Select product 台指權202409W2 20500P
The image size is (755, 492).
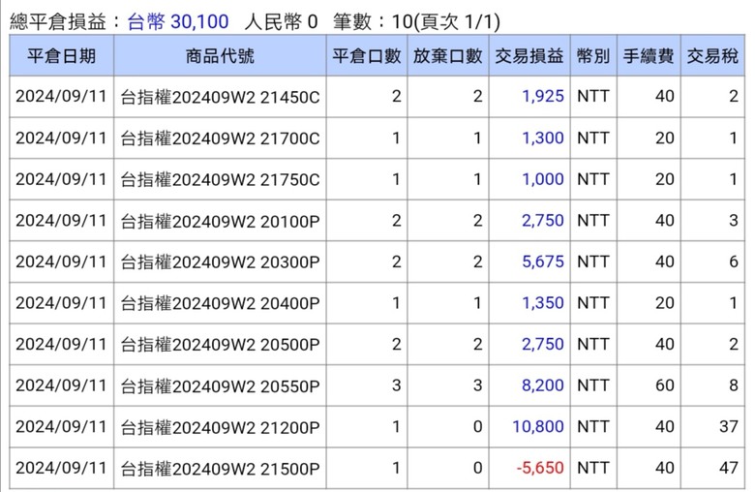[220, 344]
